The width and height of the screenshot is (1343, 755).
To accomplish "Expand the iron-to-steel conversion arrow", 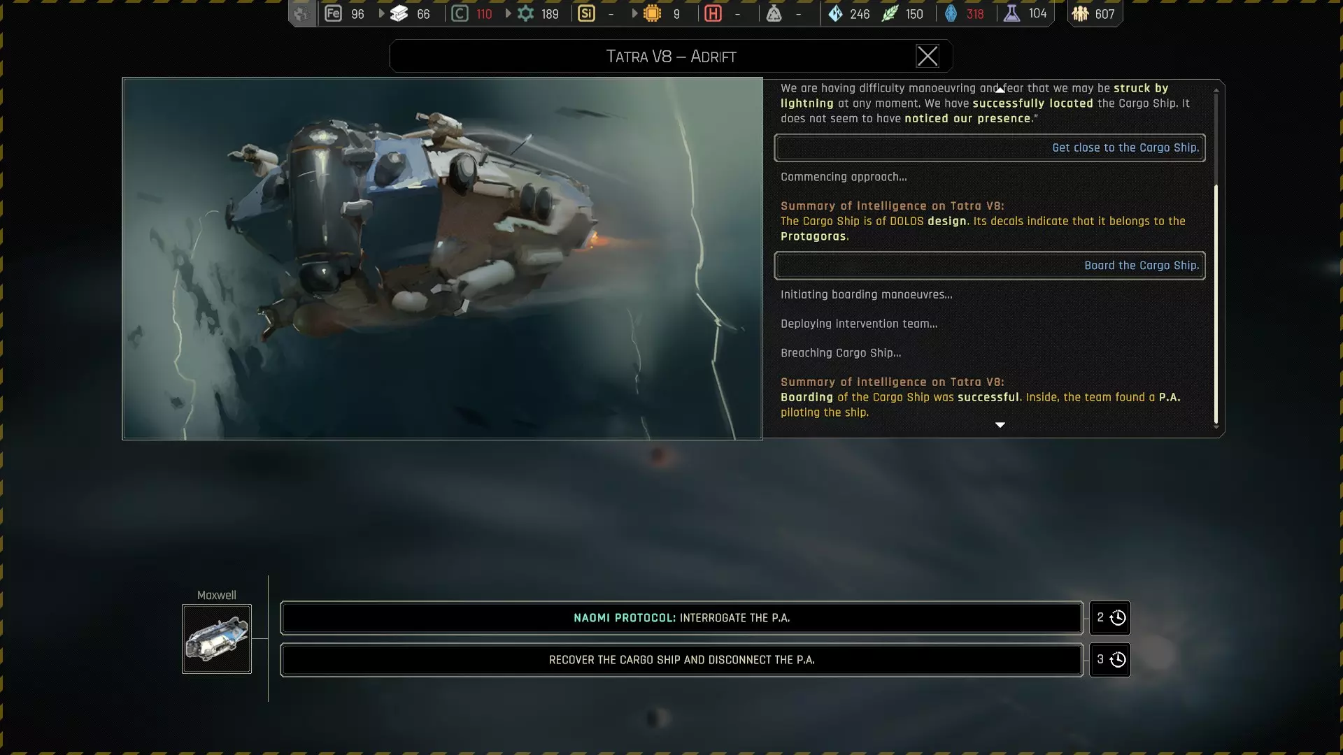I will [381, 13].
